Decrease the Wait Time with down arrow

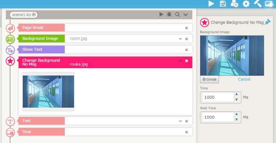[x=237, y=120]
